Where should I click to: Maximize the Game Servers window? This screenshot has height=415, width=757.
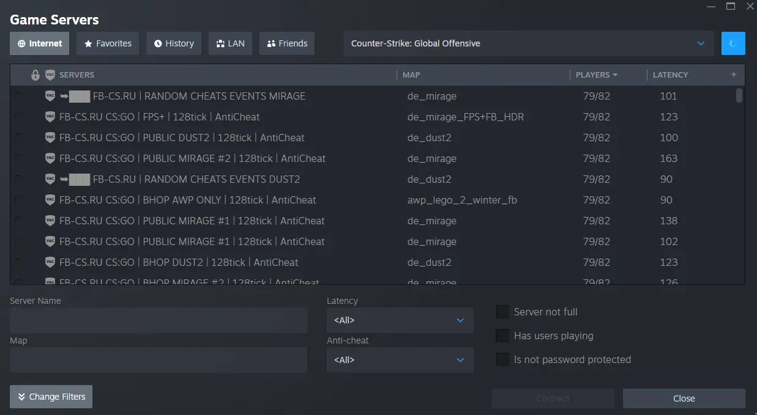pos(731,6)
